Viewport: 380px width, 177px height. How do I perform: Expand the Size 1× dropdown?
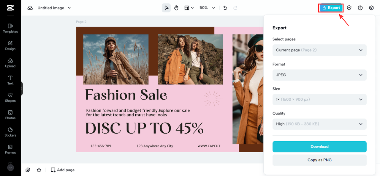(319, 99)
